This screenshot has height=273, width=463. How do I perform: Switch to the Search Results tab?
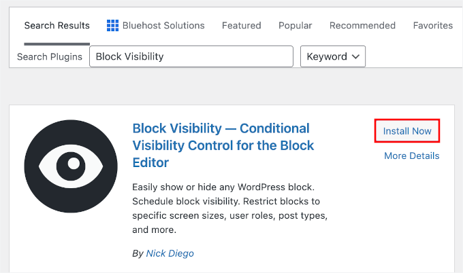coord(57,25)
